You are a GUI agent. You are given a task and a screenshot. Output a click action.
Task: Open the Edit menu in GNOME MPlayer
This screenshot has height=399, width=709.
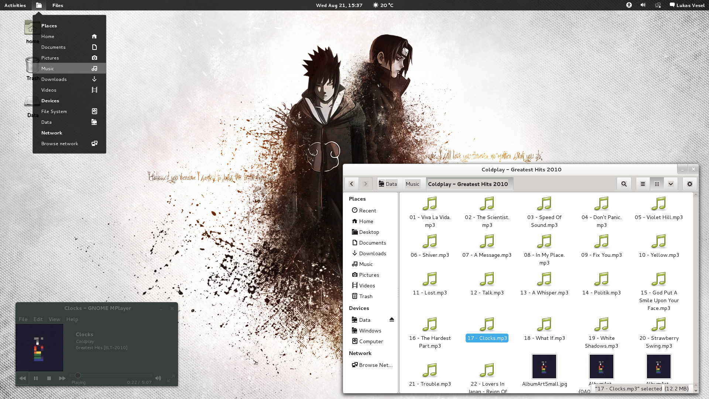pos(38,319)
